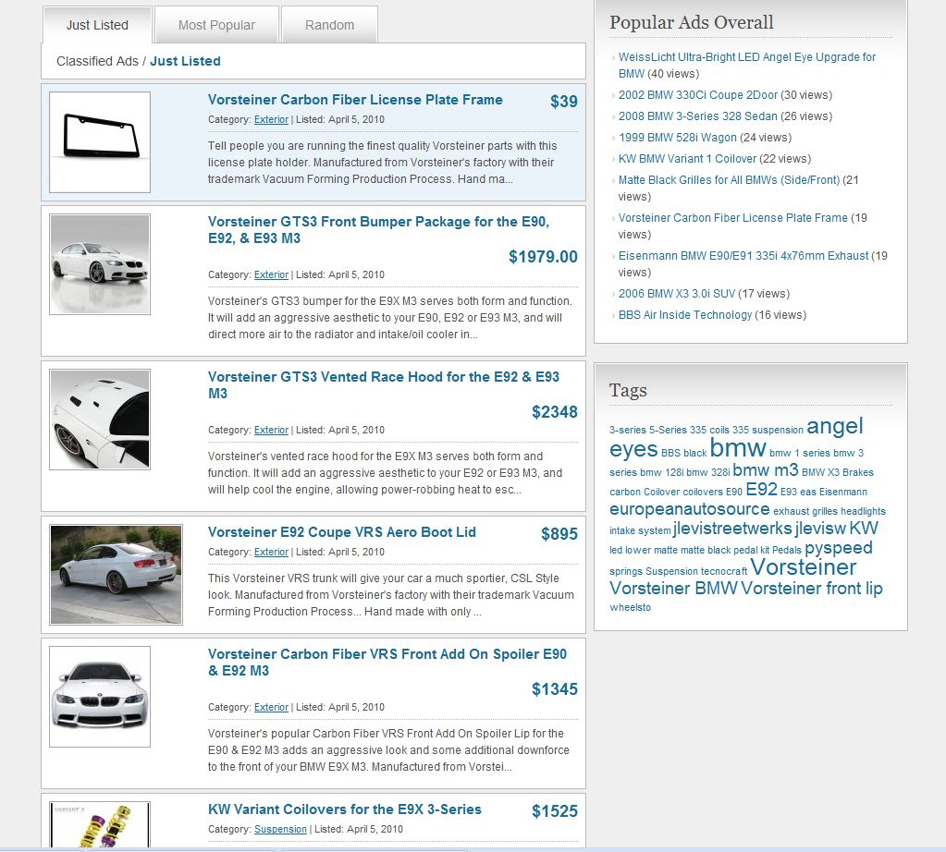Select the 'pyspeed' tag
Viewport: 946px width, 852px height.
pyautogui.click(x=839, y=547)
